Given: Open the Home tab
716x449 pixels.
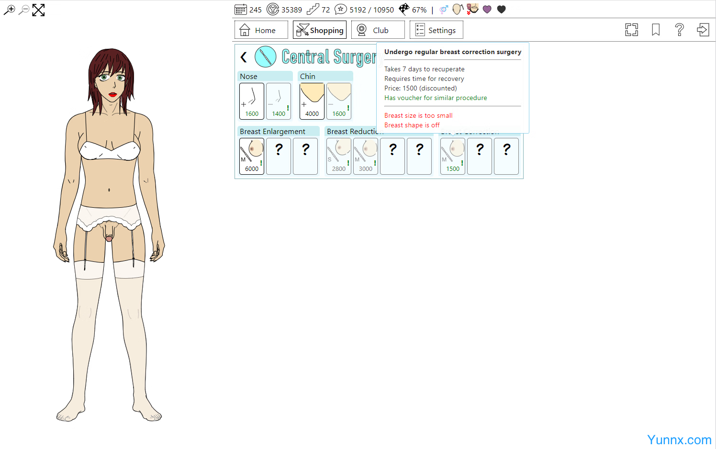Looking at the screenshot, I should point(261,30).
